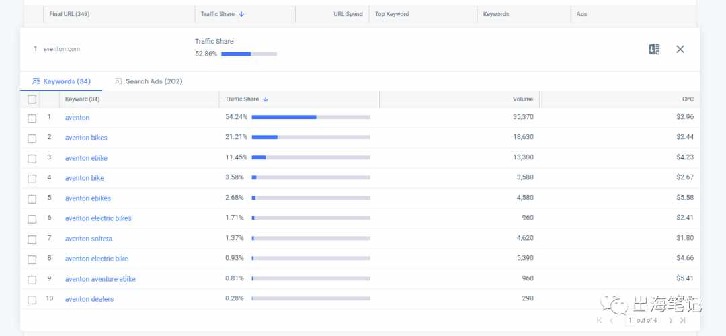Click the Keyword (34) column header

pyautogui.click(x=83, y=99)
